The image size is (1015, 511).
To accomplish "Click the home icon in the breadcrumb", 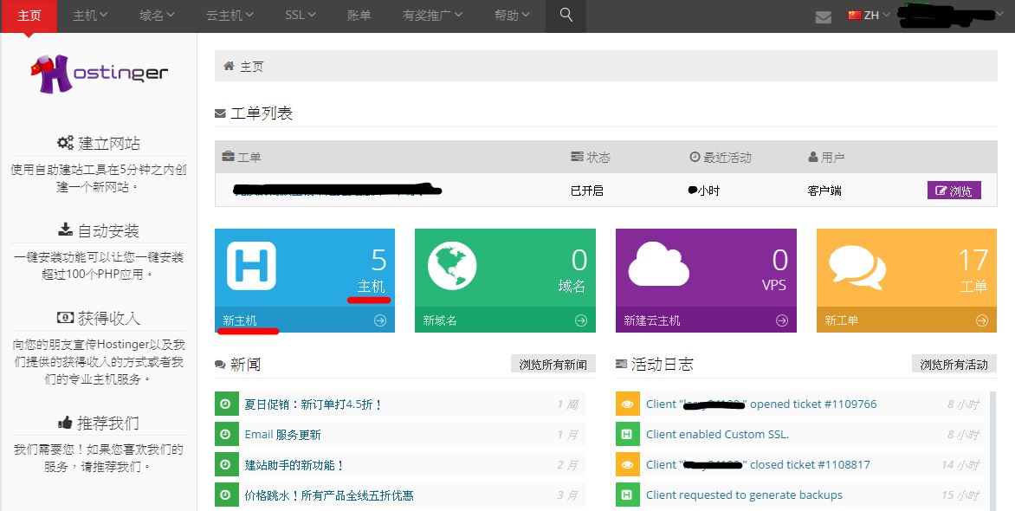I will 229,66.
